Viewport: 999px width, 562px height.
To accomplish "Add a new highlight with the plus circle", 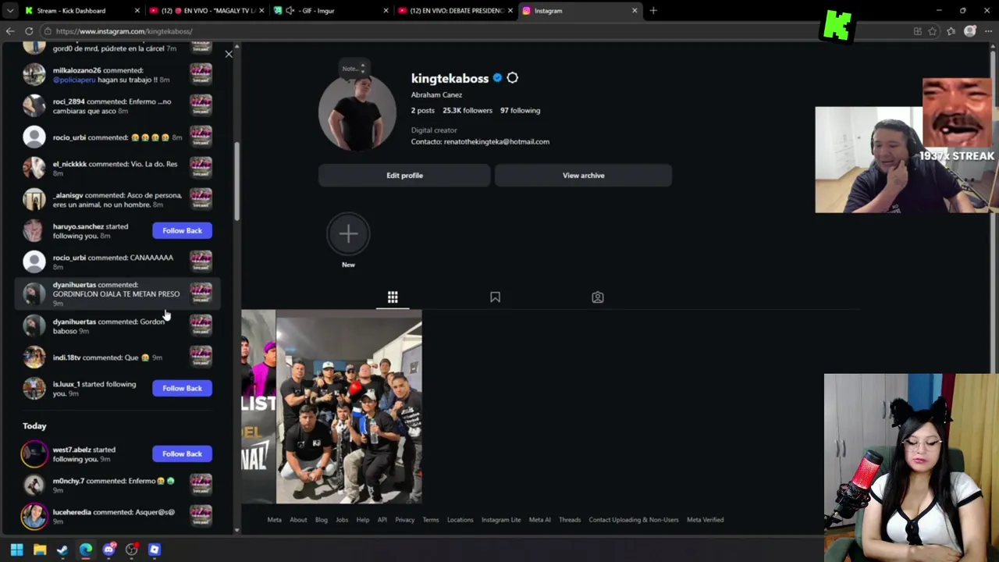I will coord(348,233).
